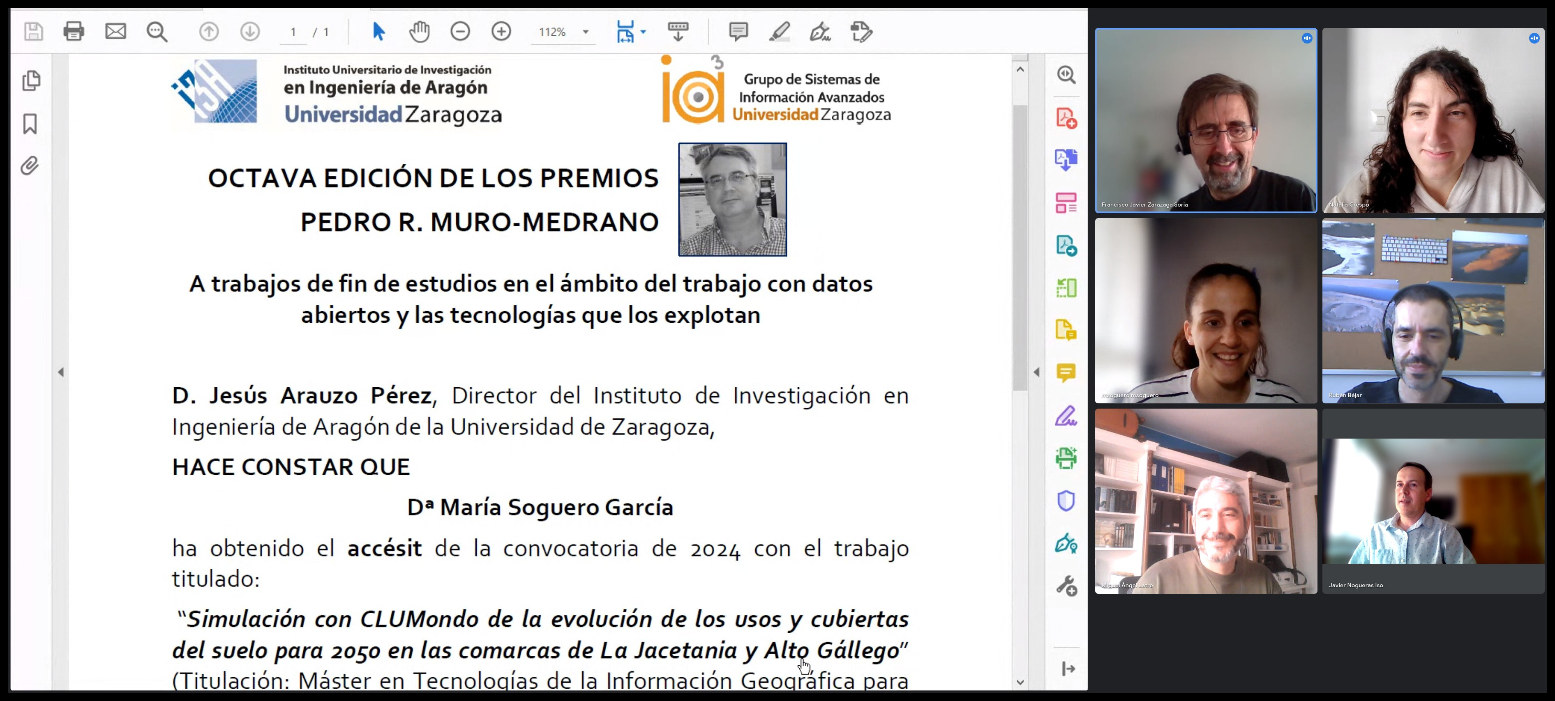This screenshot has height=701, width=1555.
Task: Click the yellow PDF page-with-note tool
Action: coord(1066,331)
